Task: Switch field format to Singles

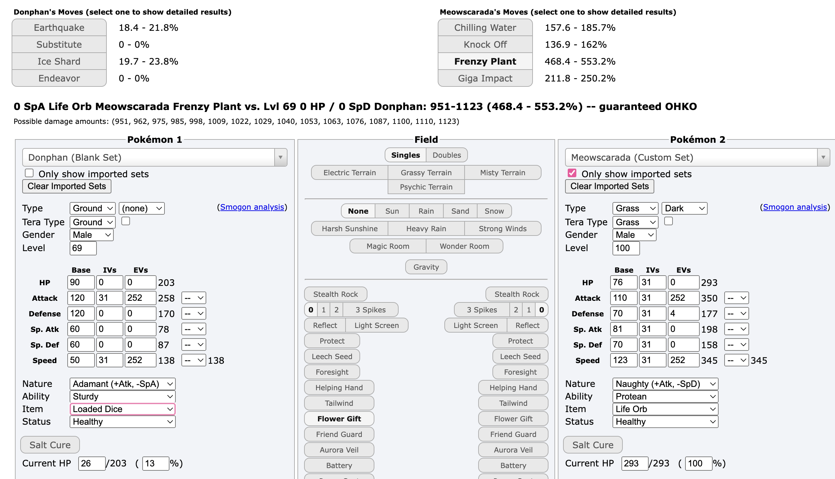Action: pos(406,155)
